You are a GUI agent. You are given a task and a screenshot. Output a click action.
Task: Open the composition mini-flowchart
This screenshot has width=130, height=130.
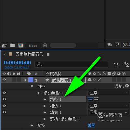[116, 64]
